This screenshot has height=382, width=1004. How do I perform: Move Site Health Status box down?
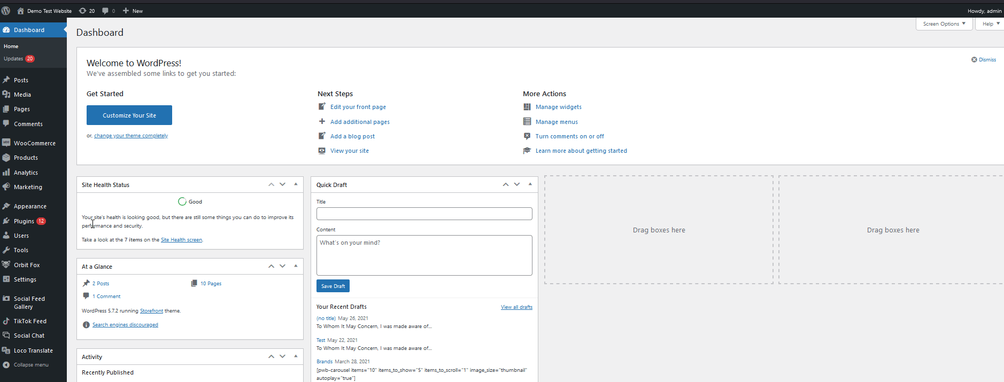pos(282,184)
